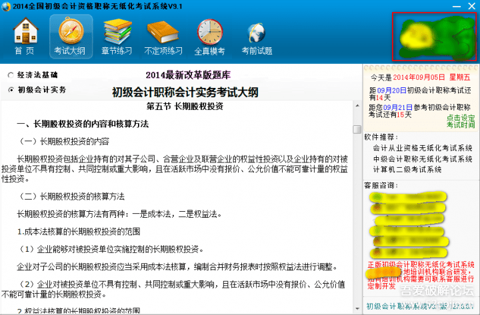Open 会计从业资格无纸化考试系统 link

point(423,148)
